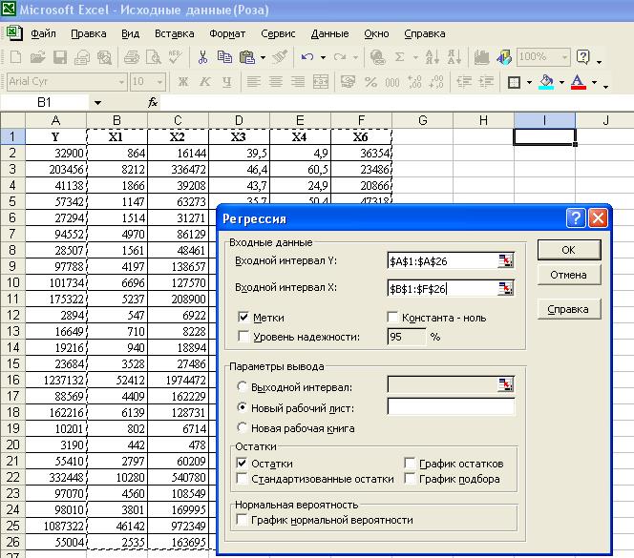Select the Новая рабочая книга radio button
This screenshot has height=558, width=634.
[243, 428]
